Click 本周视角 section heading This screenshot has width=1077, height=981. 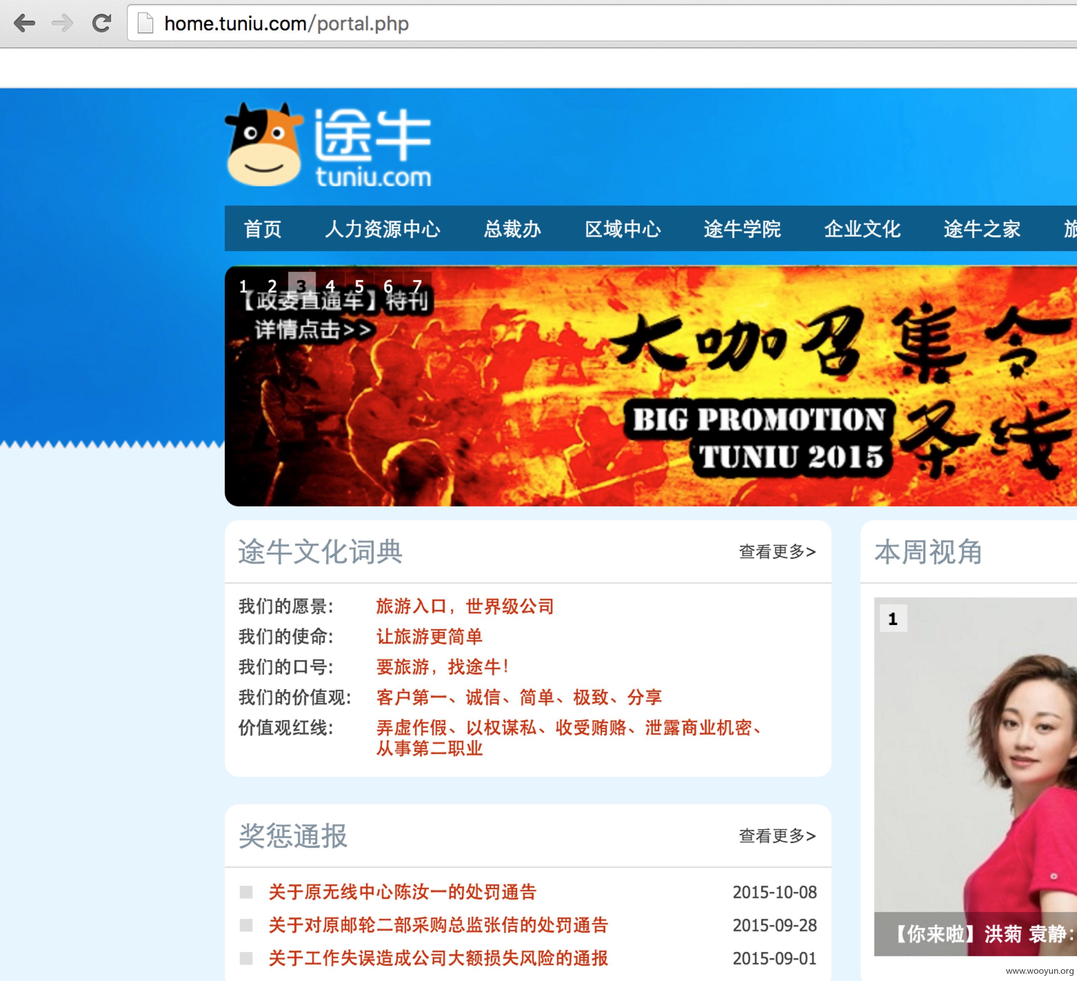coord(928,551)
